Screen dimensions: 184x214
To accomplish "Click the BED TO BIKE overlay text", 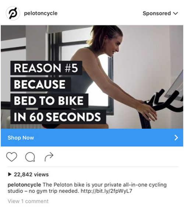I will (49, 100).
